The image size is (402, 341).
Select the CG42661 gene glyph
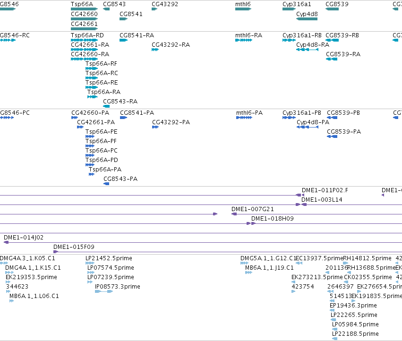tap(85, 29)
